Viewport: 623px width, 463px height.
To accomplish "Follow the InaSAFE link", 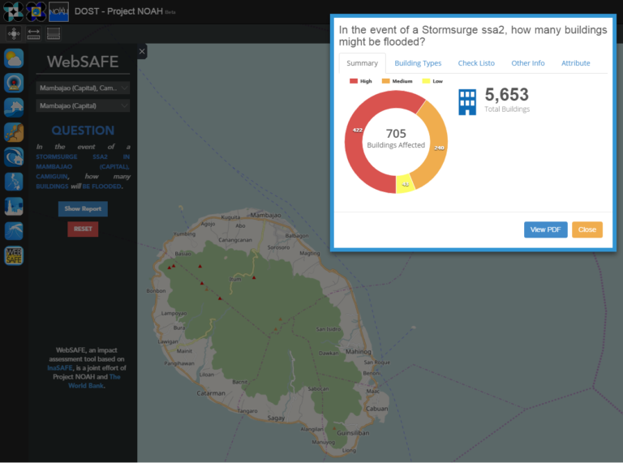I will [x=60, y=367].
